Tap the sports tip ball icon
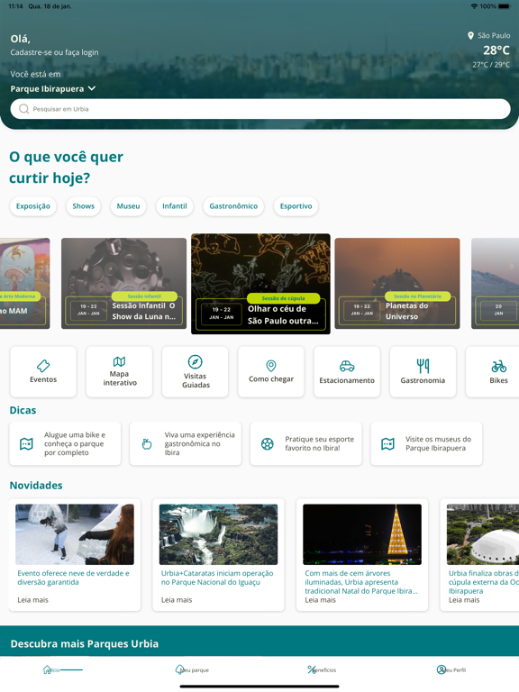The width and height of the screenshot is (519, 692). point(267,443)
